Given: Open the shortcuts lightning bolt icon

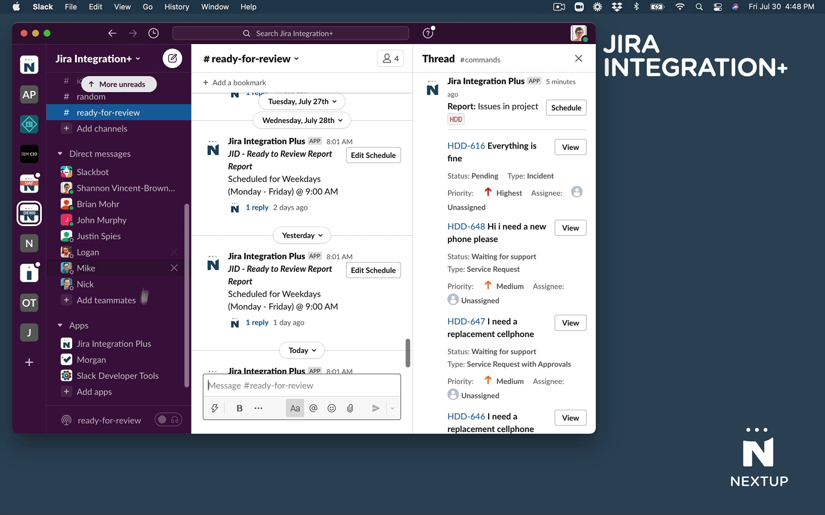Looking at the screenshot, I should (x=215, y=408).
